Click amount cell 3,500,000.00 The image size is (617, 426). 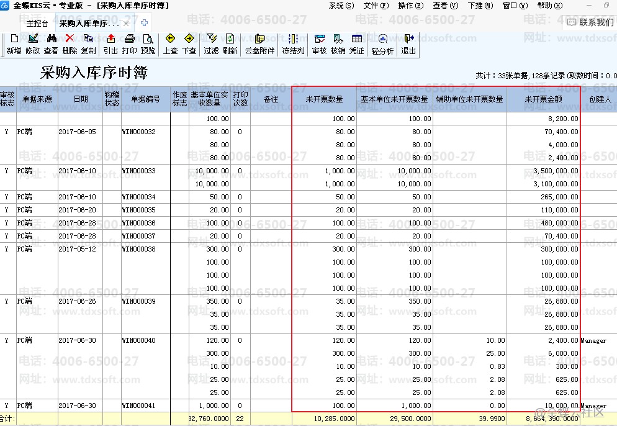[x=556, y=171]
